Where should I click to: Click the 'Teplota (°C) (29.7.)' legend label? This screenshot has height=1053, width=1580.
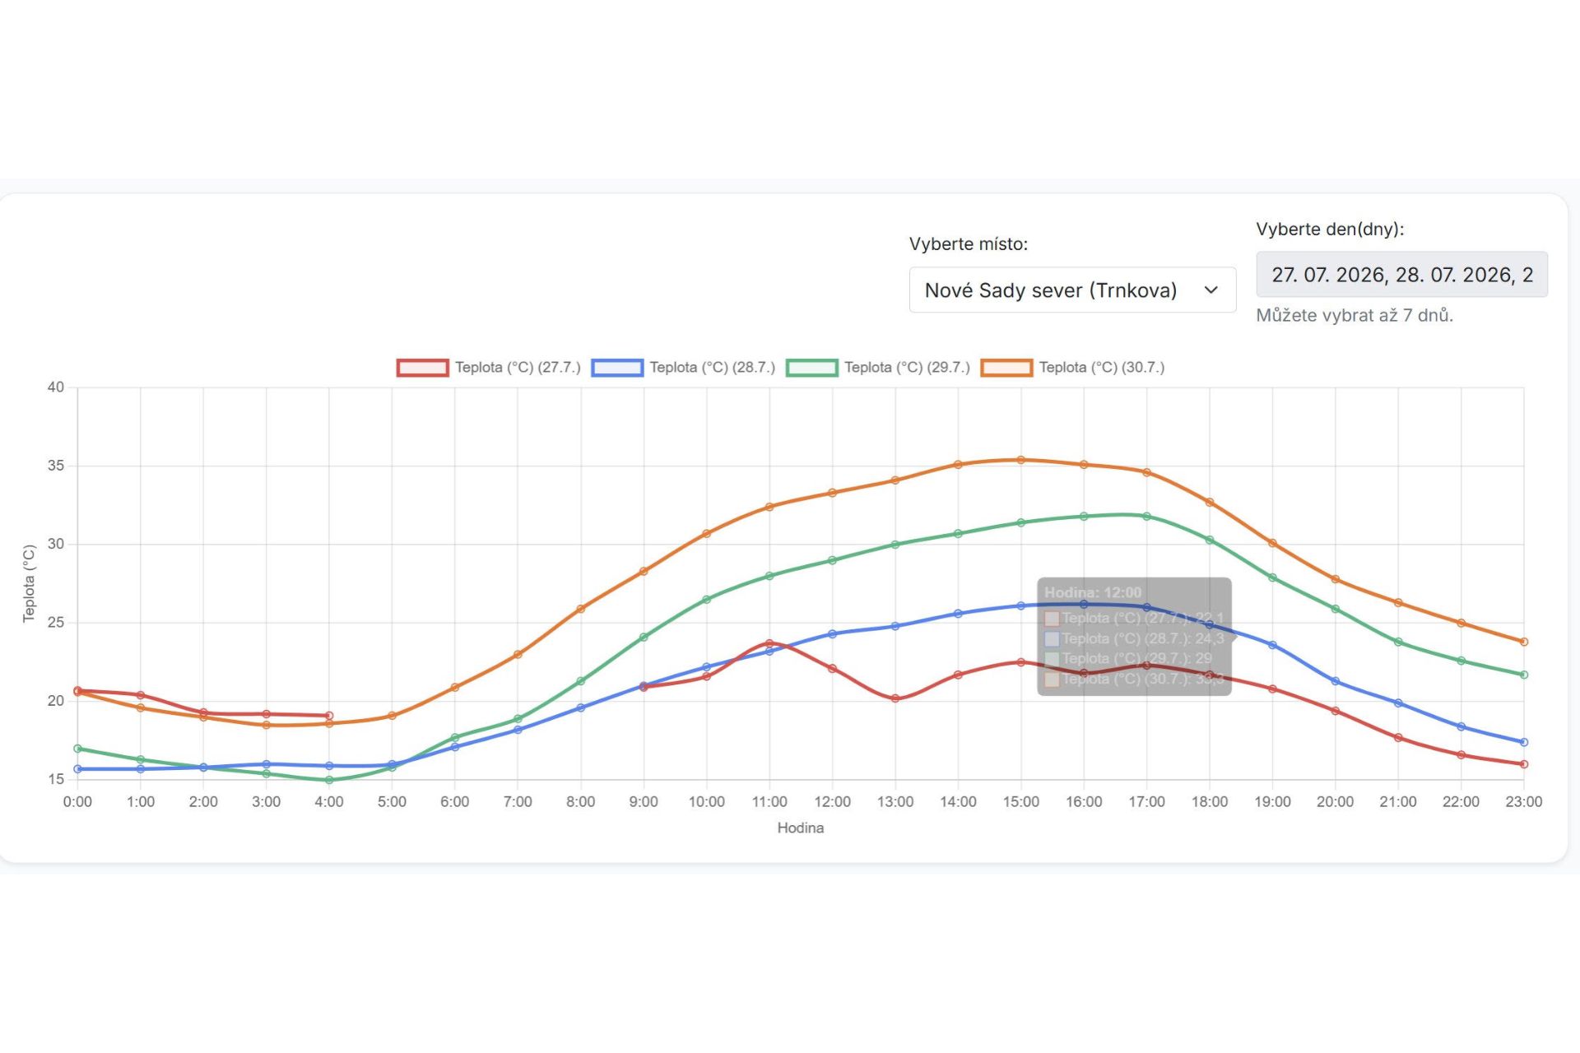pos(907,368)
